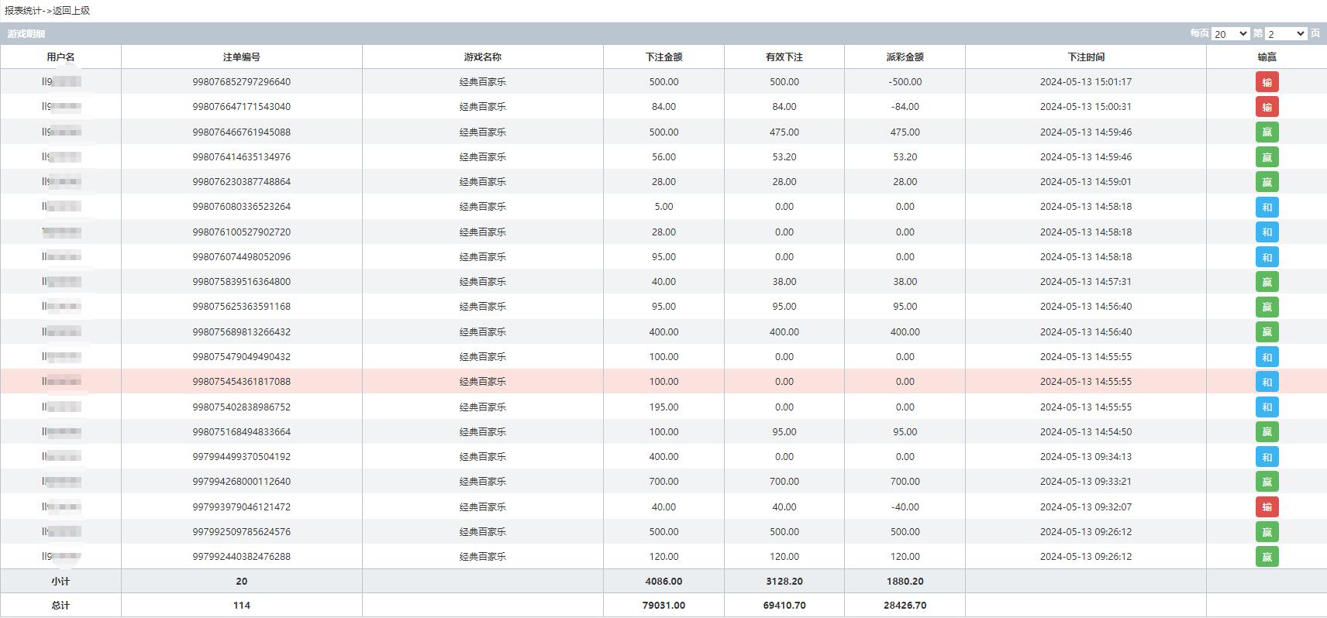Click the red 输 badge for order 998076852797296640
Viewport: 1327px width, 618px height.
pyautogui.click(x=1267, y=82)
